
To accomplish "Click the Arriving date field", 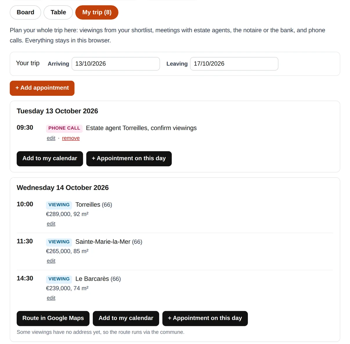I will (x=116, y=64).
